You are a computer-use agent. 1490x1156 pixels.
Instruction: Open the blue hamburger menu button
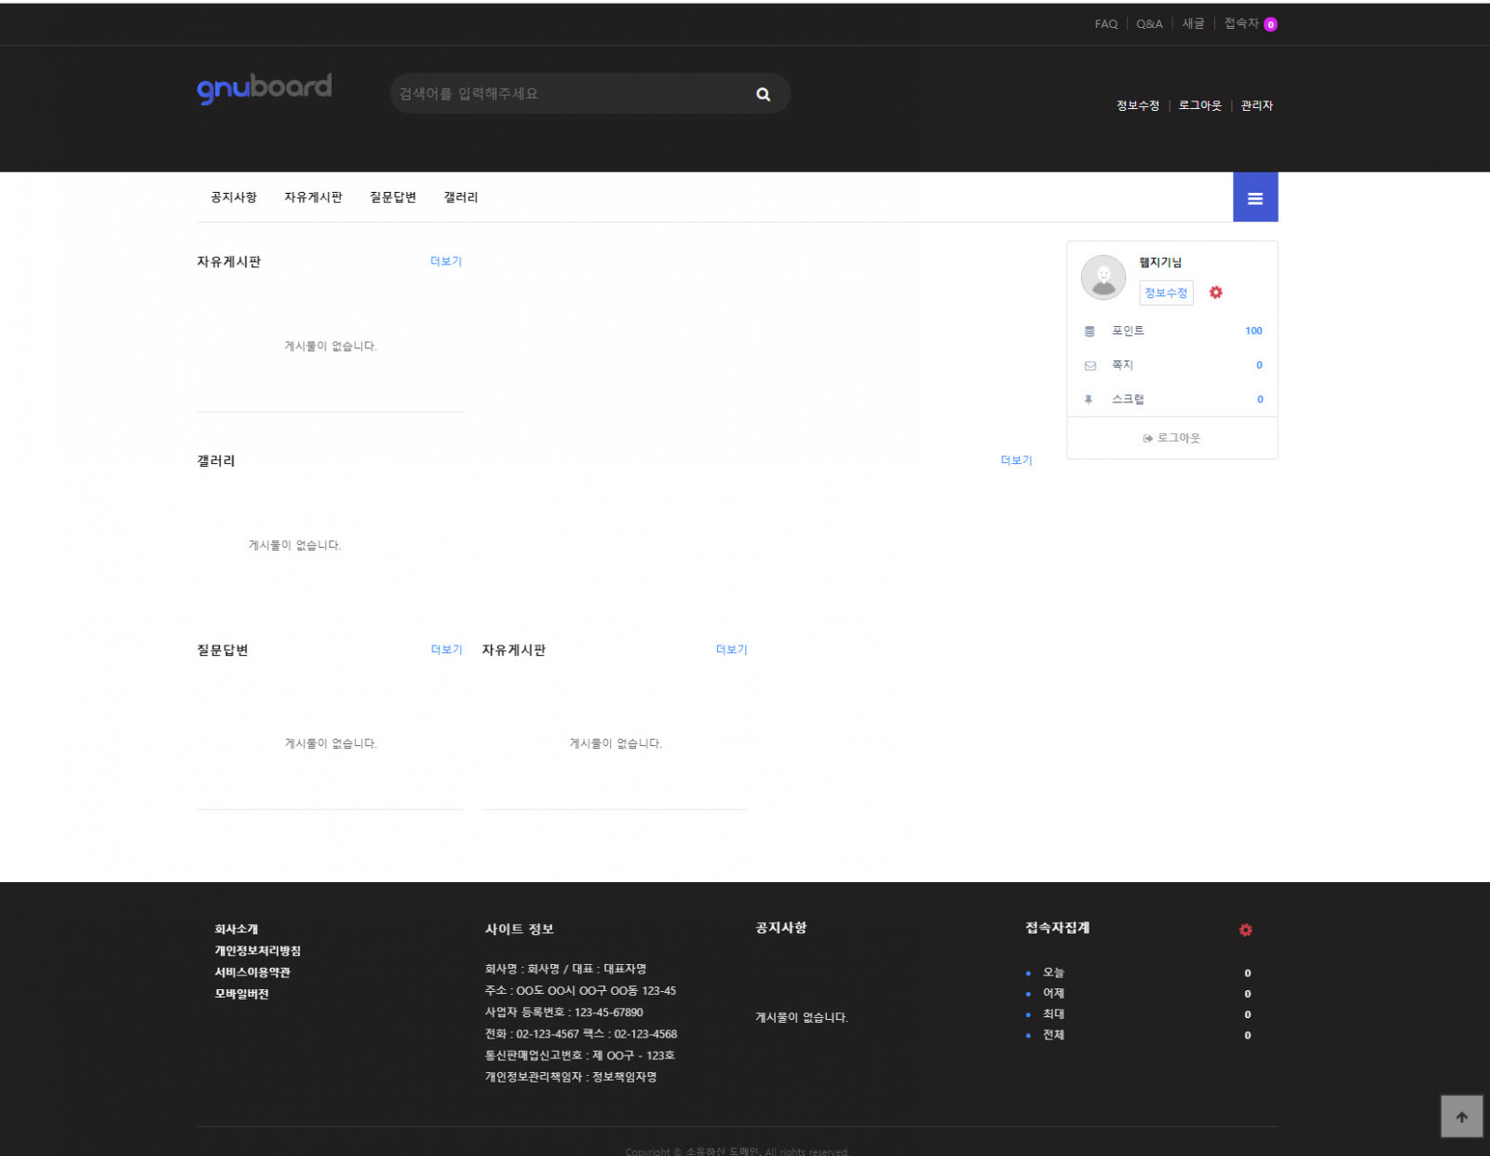[1254, 197]
